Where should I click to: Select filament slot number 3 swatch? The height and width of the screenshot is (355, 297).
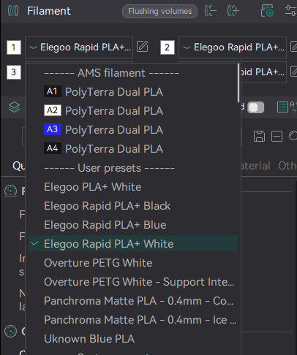[x=14, y=72]
